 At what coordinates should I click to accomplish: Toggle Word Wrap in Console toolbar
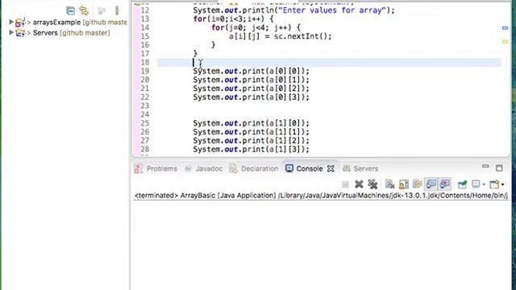[x=418, y=184]
